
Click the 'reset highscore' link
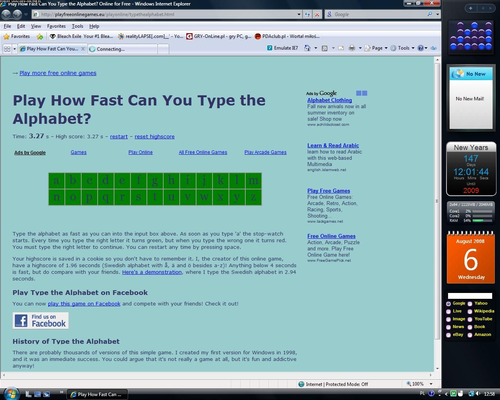(x=155, y=136)
